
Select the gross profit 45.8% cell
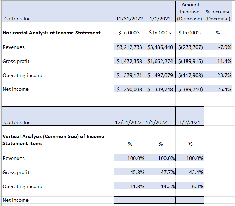pyautogui.click(x=129, y=172)
